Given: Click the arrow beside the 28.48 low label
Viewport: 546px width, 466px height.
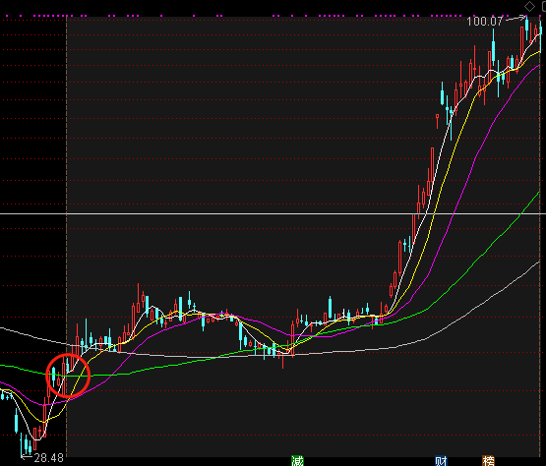Looking at the screenshot, I should (x=27, y=456).
